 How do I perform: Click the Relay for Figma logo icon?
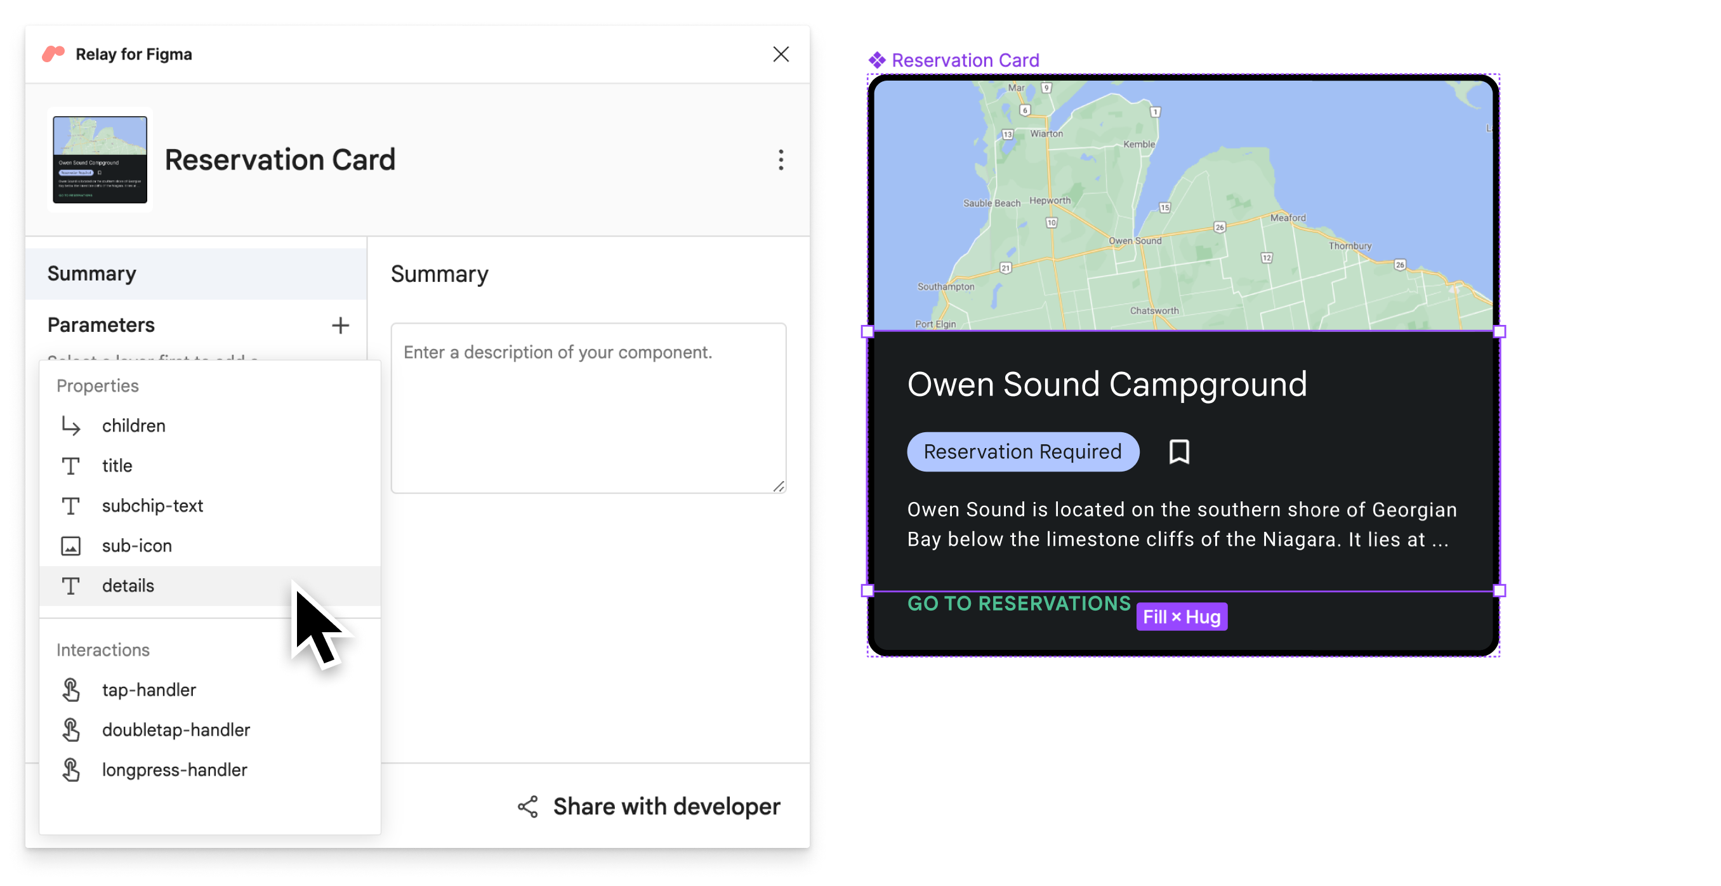tap(55, 53)
